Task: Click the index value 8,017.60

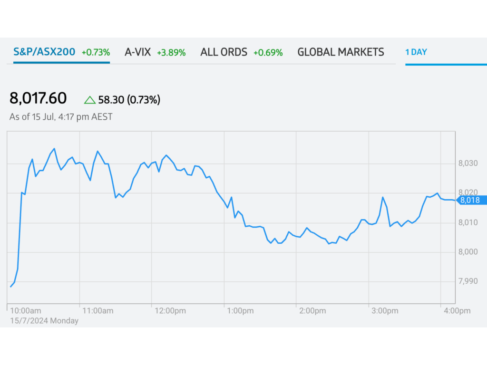Action: pyautogui.click(x=38, y=98)
